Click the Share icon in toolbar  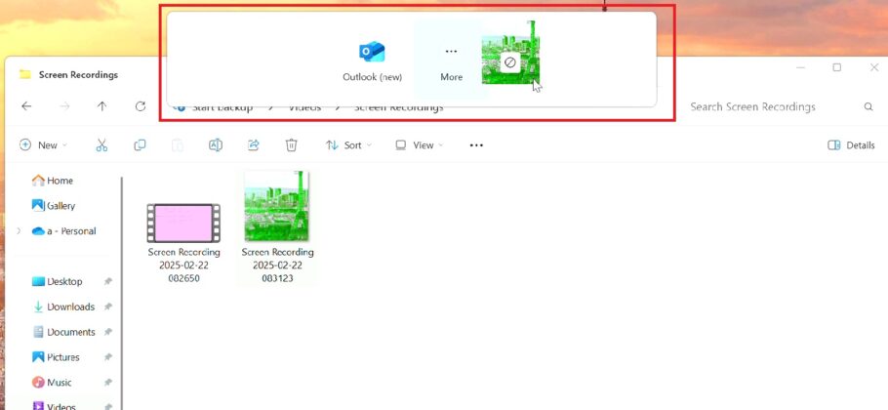click(x=253, y=145)
